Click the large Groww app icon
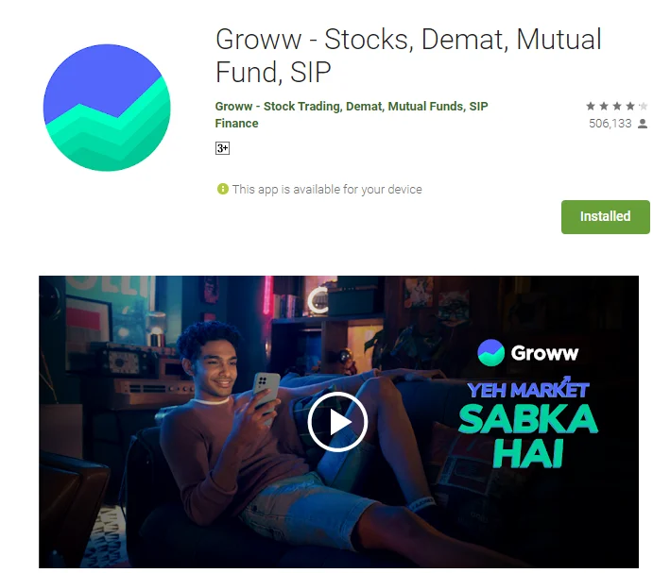 click(107, 108)
